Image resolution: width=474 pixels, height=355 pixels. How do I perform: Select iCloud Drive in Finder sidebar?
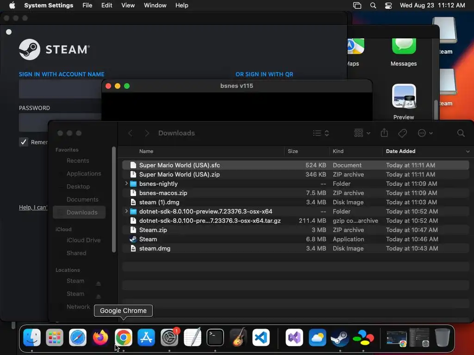83,240
